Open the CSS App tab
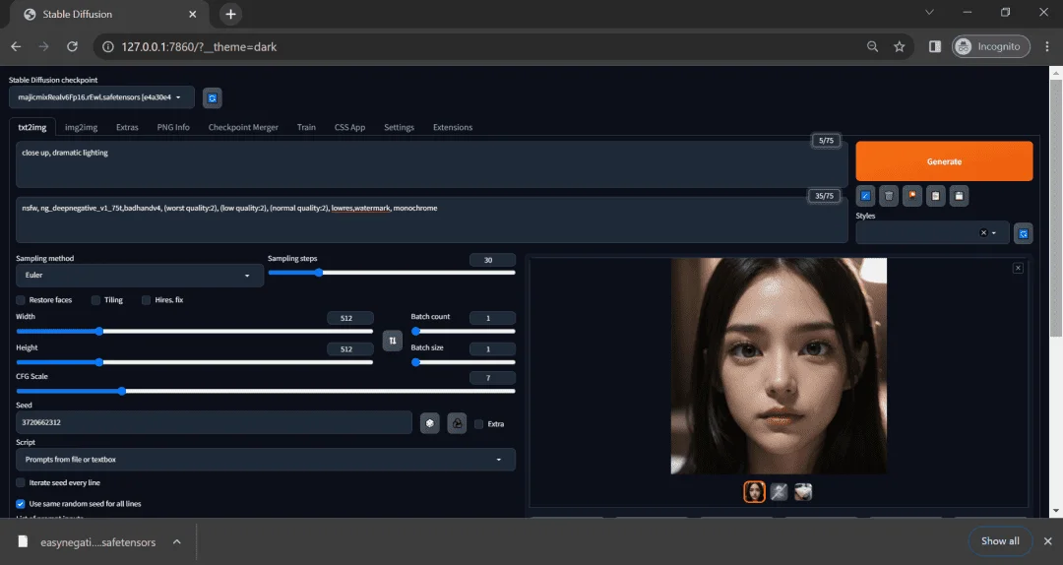This screenshot has height=565, width=1063. pyautogui.click(x=349, y=128)
